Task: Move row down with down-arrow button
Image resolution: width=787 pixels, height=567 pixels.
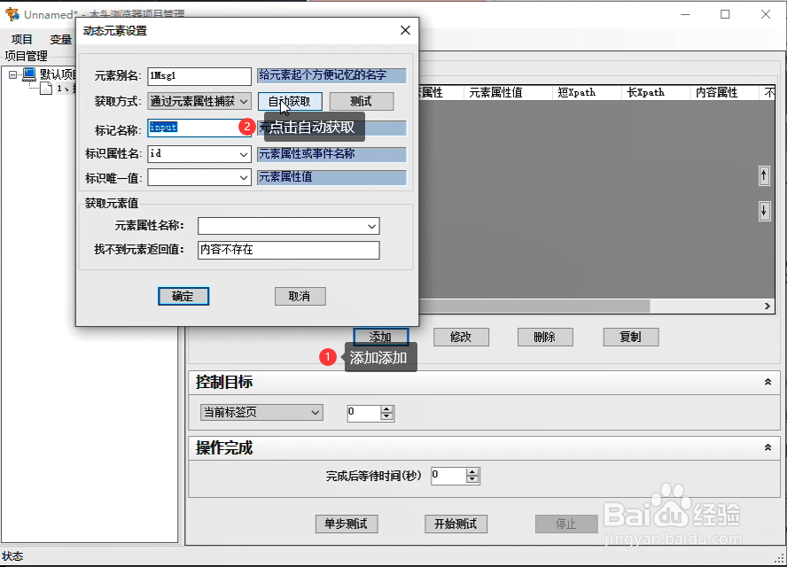Action: pyautogui.click(x=764, y=211)
